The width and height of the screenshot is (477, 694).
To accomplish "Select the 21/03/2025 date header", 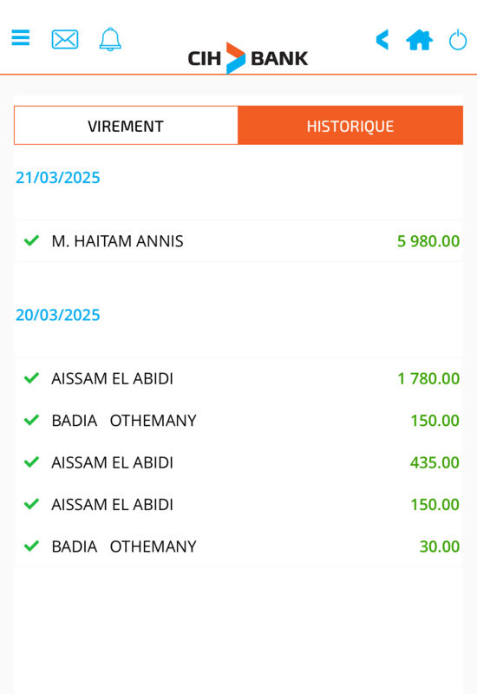I will [x=58, y=178].
